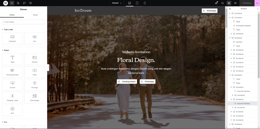Switch to mobile responsive view
The width and height of the screenshot is (260, 129).
[x=145, y=3]
